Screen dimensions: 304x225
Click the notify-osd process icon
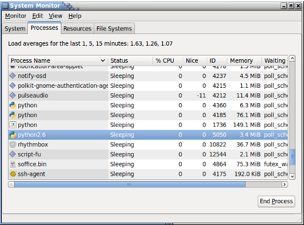click(x=13, y=76)
